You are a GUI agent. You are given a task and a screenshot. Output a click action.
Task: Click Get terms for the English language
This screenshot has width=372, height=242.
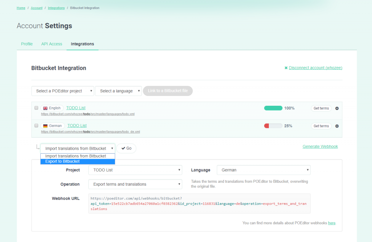click(x=321, y=108)
